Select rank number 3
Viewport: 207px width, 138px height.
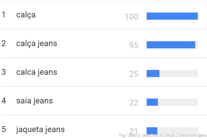click(4, 72)
